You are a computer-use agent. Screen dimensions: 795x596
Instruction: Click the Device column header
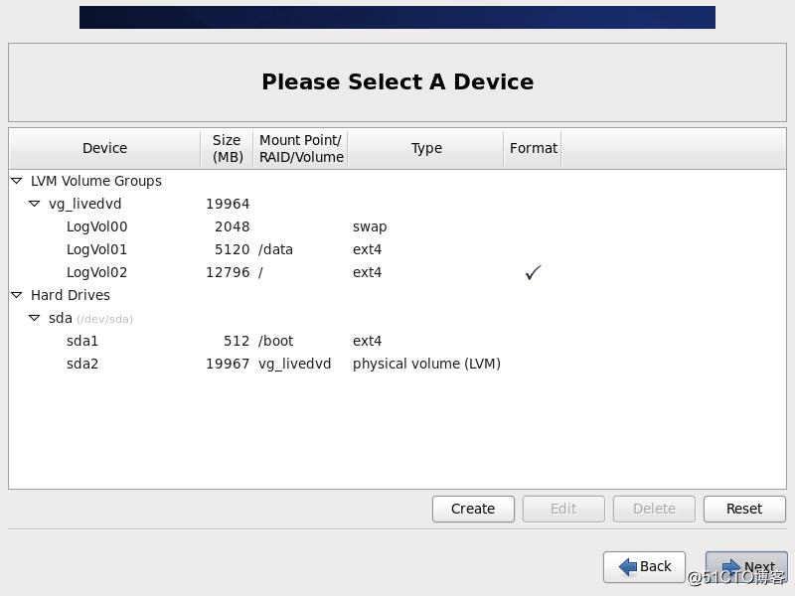pos(104,148)
